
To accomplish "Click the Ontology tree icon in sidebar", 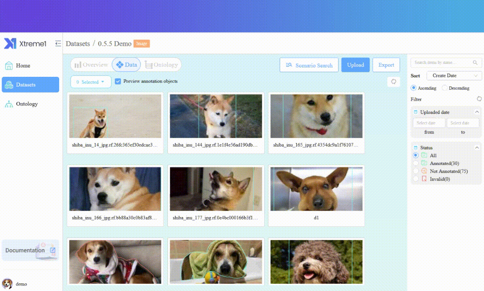I will [x=9, y=104].
